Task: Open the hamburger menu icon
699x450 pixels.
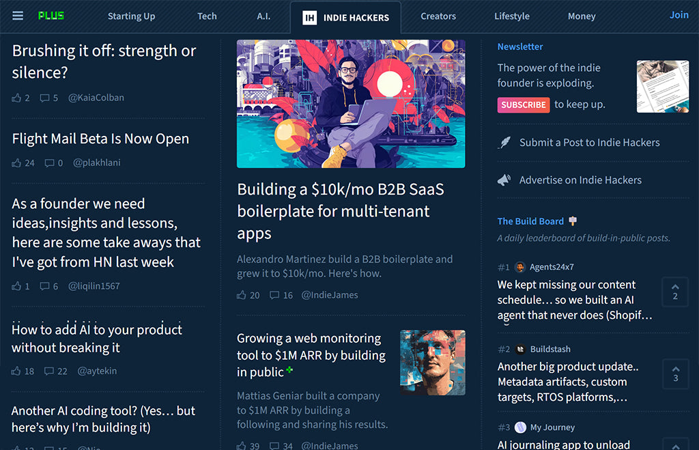Action: 18,16
